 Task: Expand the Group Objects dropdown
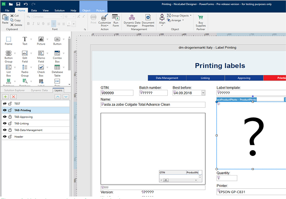coord(191,16)
